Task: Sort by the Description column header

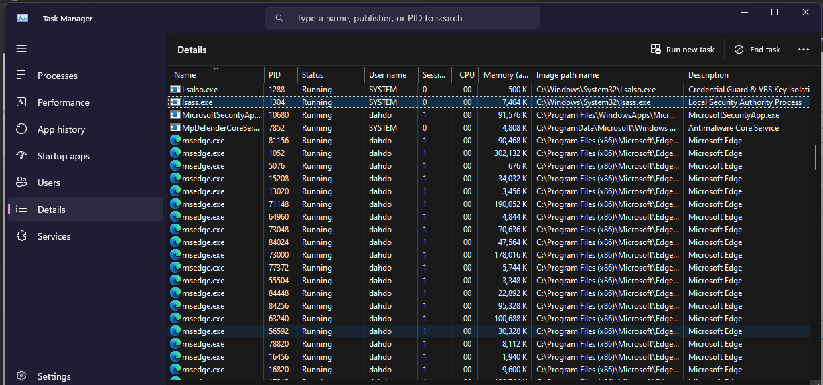Action: [747, 75]
